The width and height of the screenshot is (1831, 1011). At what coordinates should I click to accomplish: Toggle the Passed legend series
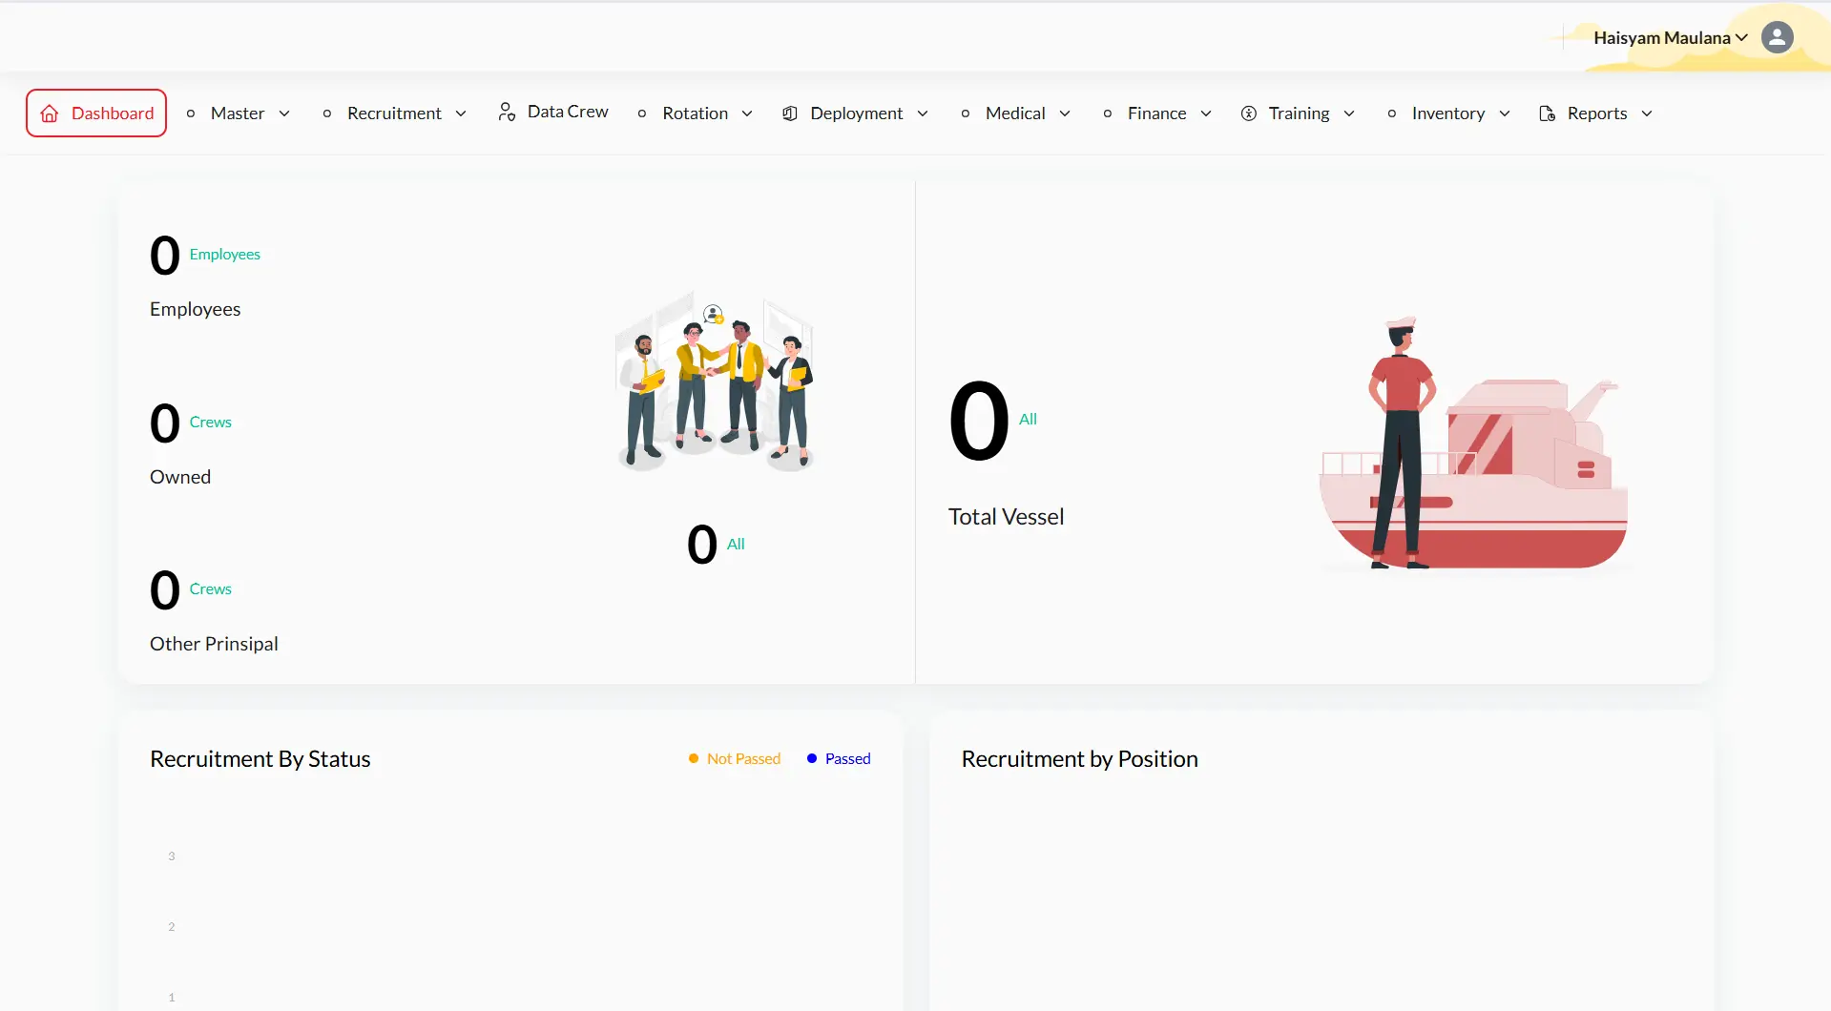coord(847,758)
